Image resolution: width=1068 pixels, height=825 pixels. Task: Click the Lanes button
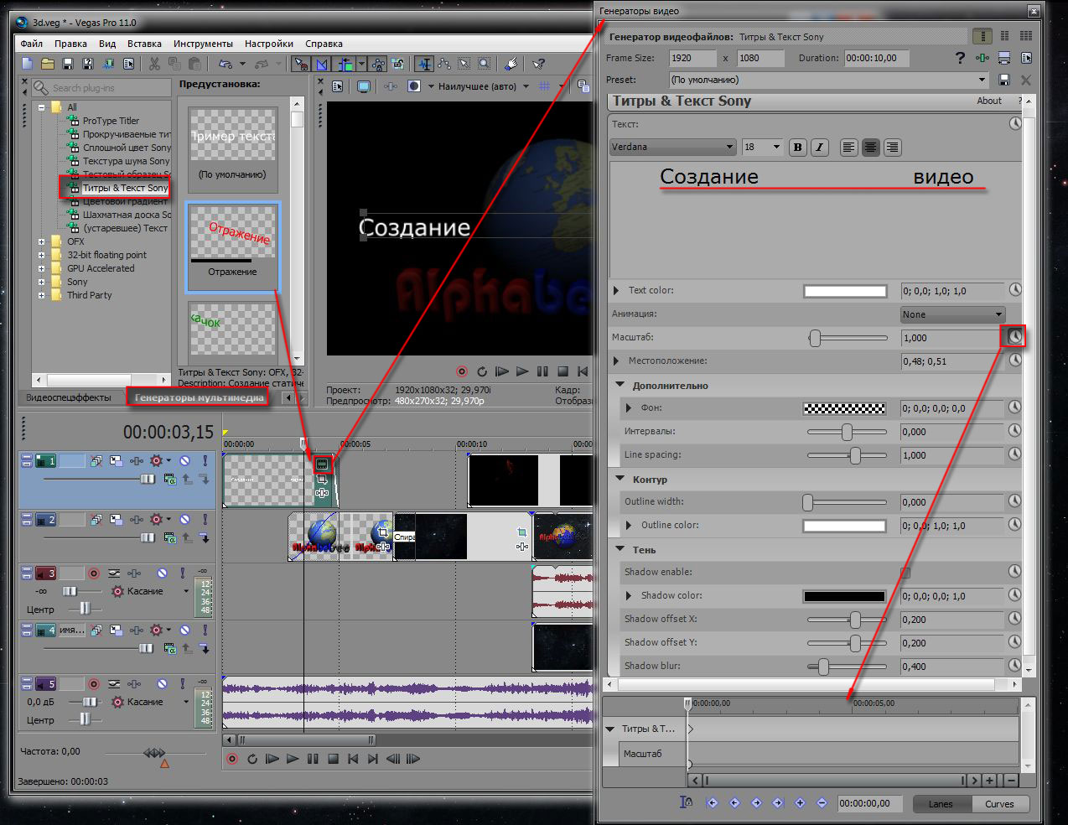click(941, 804)
